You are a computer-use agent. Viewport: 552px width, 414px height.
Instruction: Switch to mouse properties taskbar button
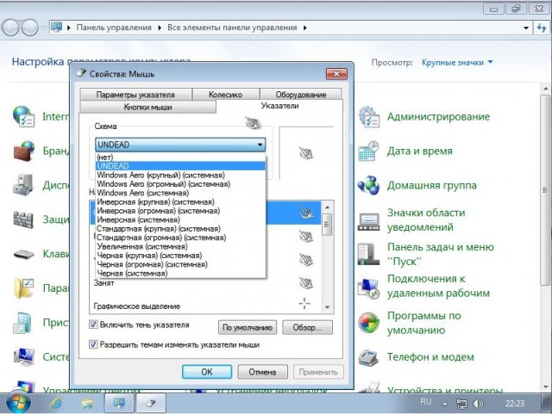coord(151,403)
